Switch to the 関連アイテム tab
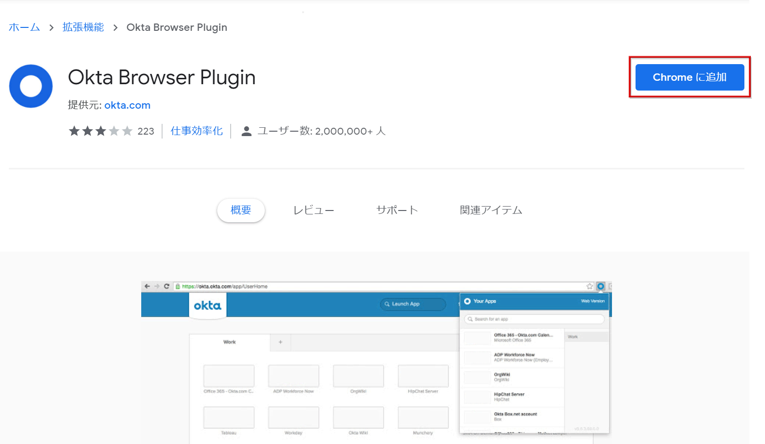The height and width of the screenshot is (444, 765). [491, 210]
